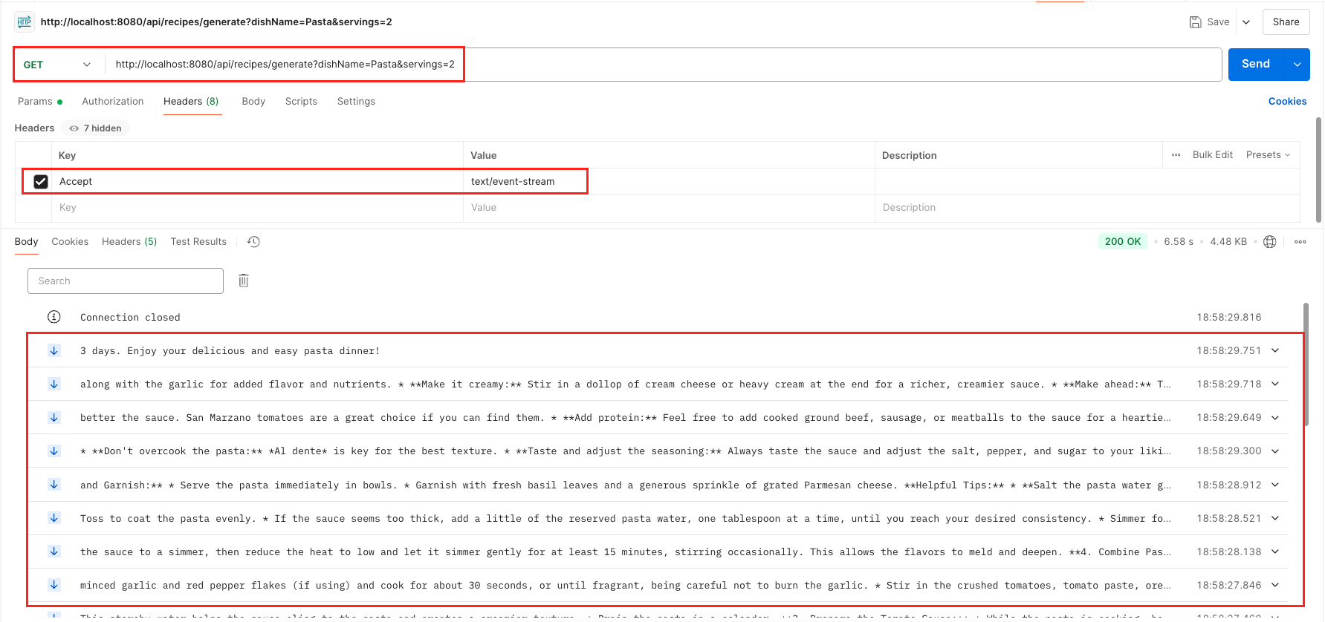
Task: Uncheck the Accept header checkbox
Action: (x=41, y=181)
